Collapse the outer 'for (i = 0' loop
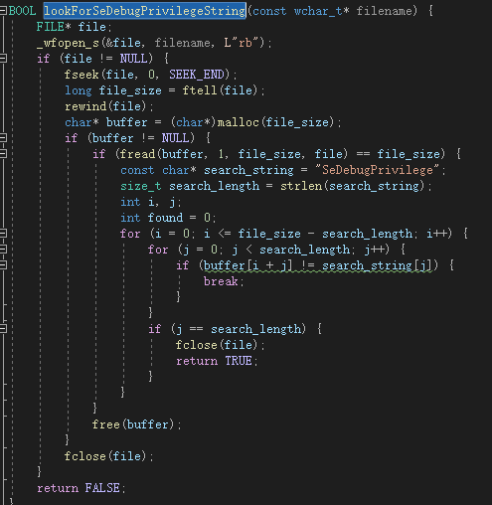Screen dimensions: 492x505 (x=3, y=234)
